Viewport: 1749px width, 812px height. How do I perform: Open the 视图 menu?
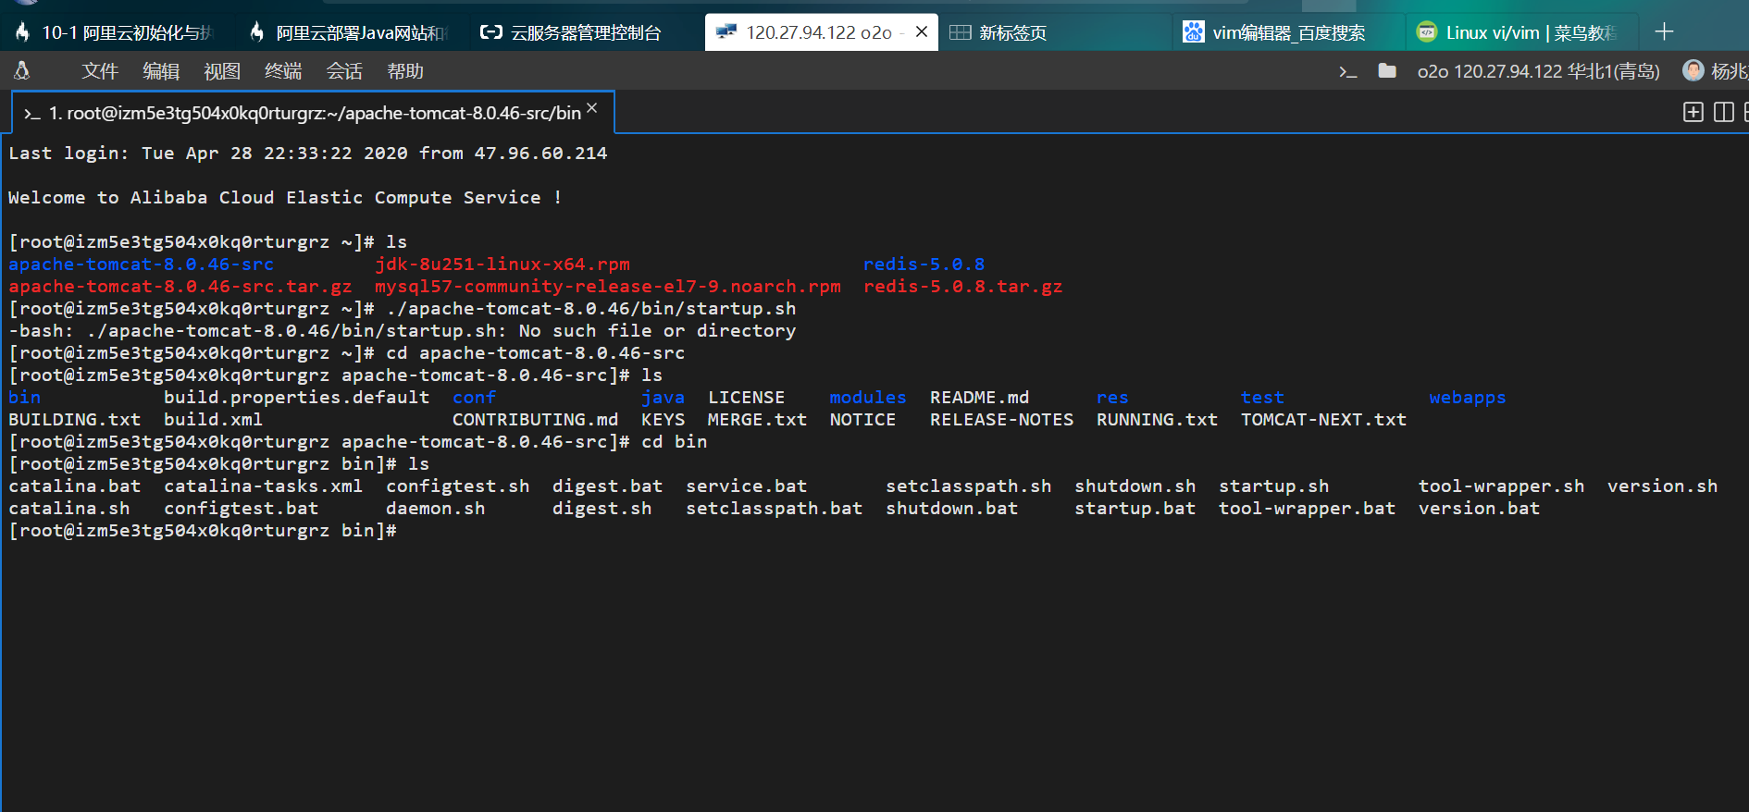pos(222,71)
